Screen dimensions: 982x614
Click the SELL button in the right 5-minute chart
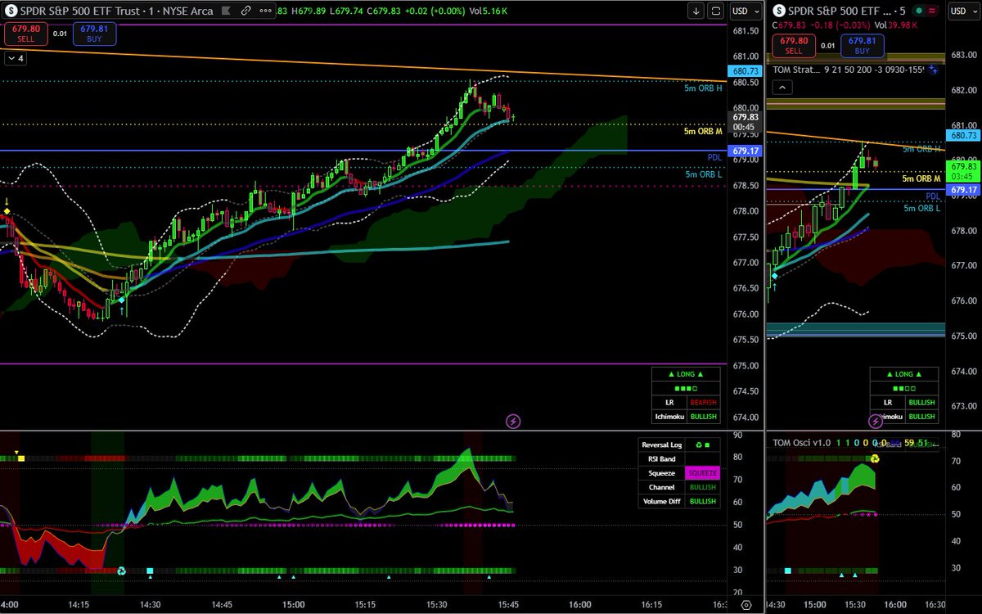coord(795,45)
